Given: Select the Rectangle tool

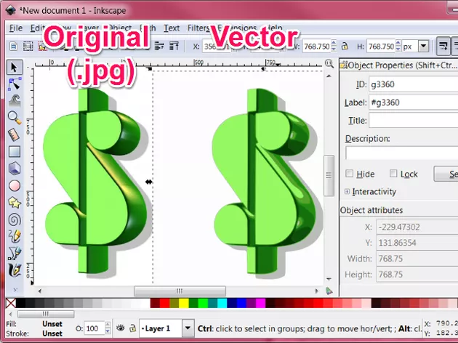Looking at the screenshot, I should click(14, 151).
